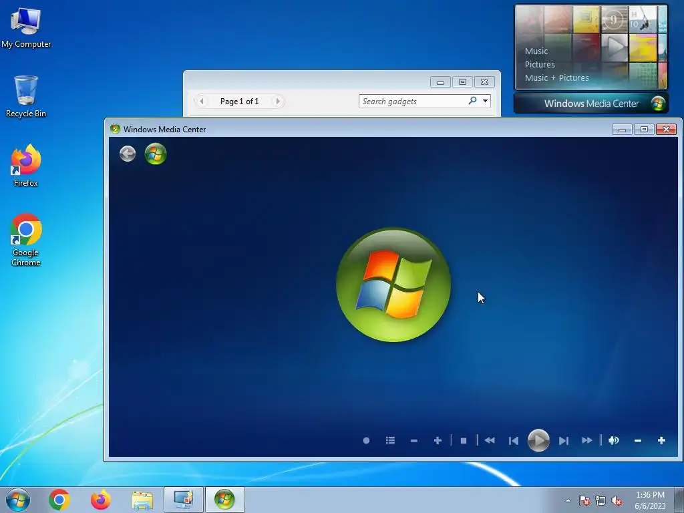The height and width of the screenshot is (513, 684).
Task: Minimize the gadgets gallery window
Action: click(x=441, y=82)
